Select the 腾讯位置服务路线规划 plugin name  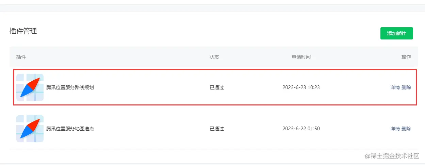(70, 87)
